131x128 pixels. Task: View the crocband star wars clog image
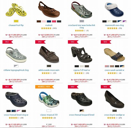coord(81,10)
